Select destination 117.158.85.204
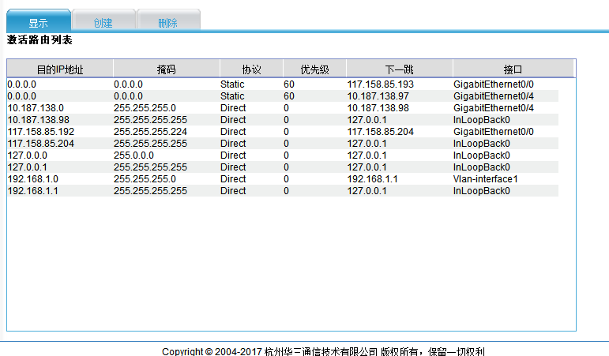The width and height of the screenshot is (609, 356). coord(41,143)
